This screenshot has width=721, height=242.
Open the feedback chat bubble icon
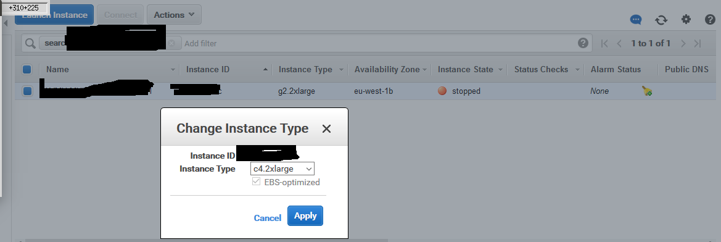pos(636,20)
